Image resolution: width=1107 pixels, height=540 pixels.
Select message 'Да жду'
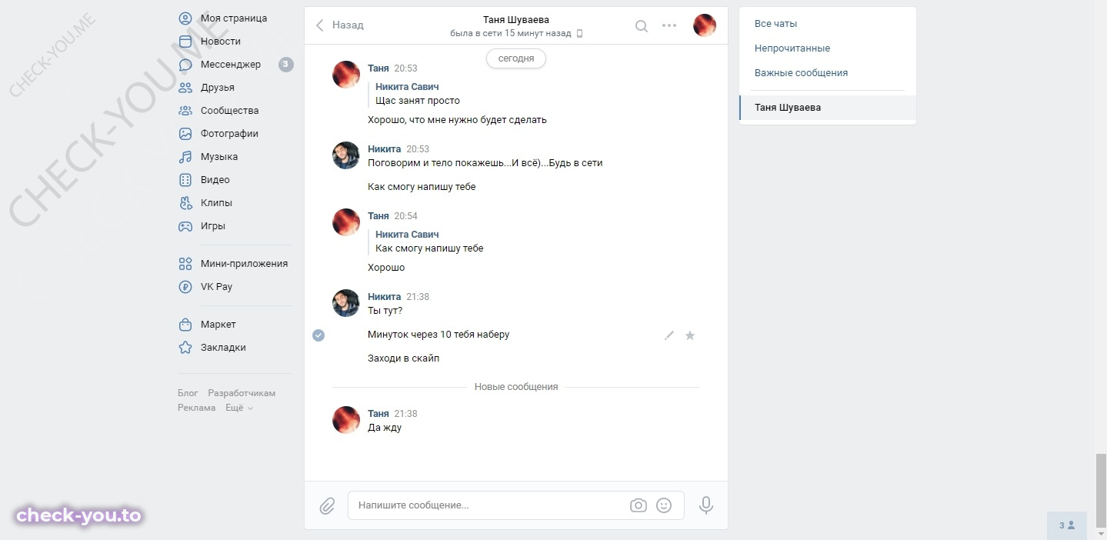point(385,428)
